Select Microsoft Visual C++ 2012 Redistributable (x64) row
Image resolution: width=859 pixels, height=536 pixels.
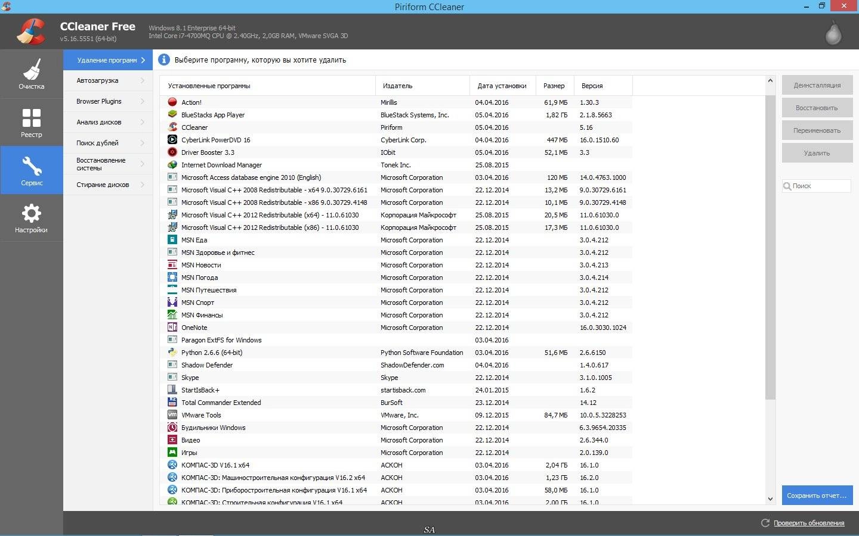click(397, 214)
